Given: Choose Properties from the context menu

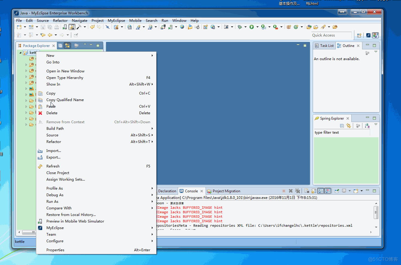Looking at the screenshot, I should click(x=96, y=250).
